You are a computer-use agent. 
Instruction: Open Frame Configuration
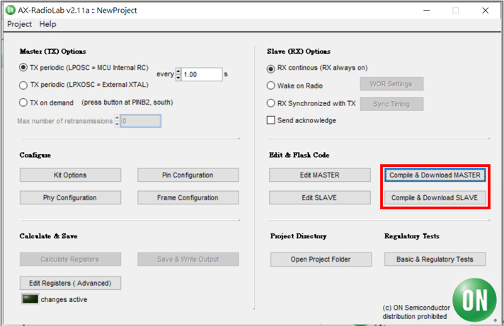point(188,197)
